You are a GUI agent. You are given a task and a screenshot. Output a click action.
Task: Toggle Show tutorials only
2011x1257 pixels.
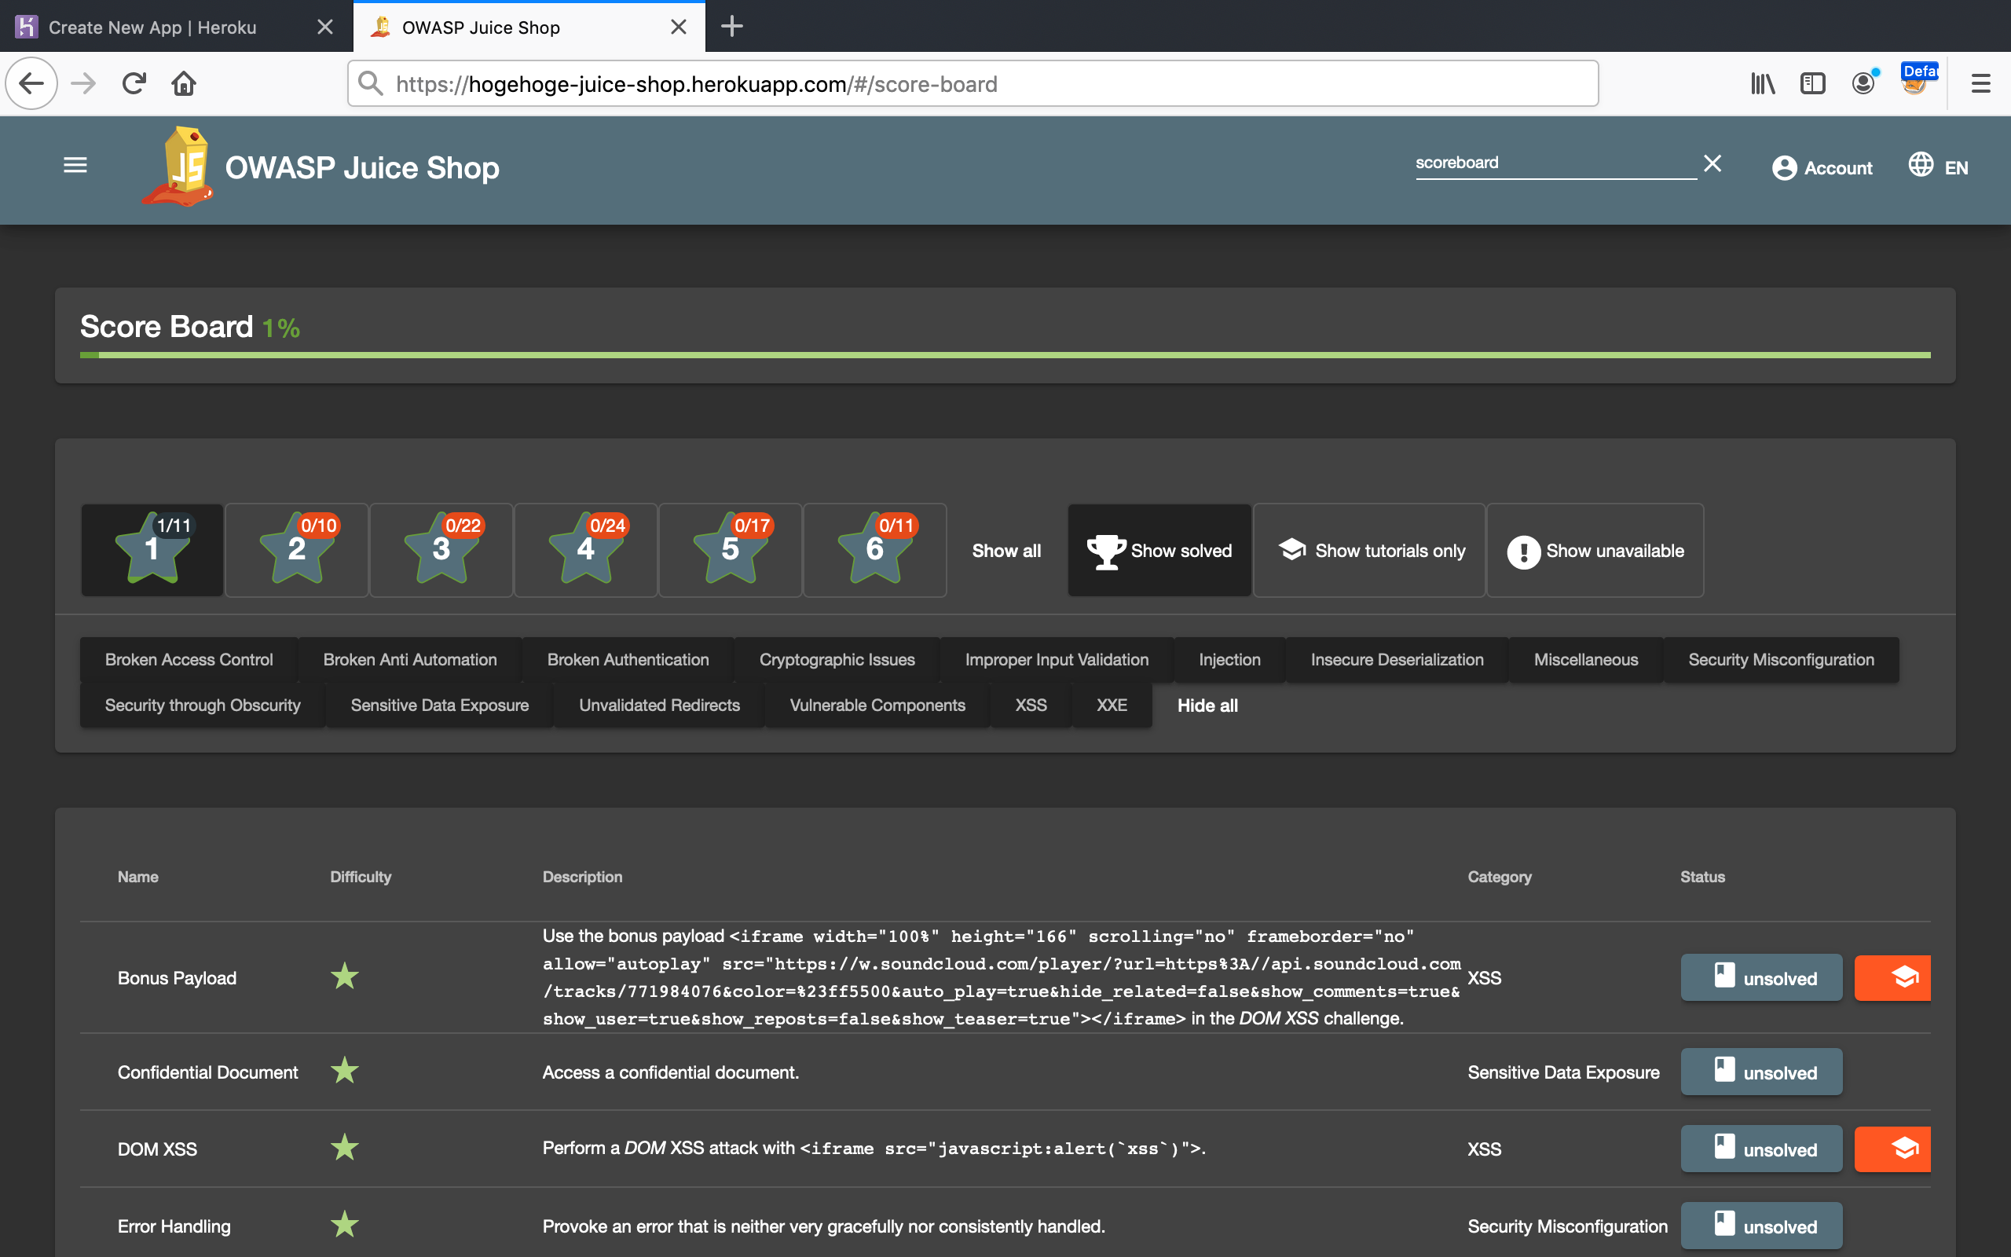(1369, 551)
